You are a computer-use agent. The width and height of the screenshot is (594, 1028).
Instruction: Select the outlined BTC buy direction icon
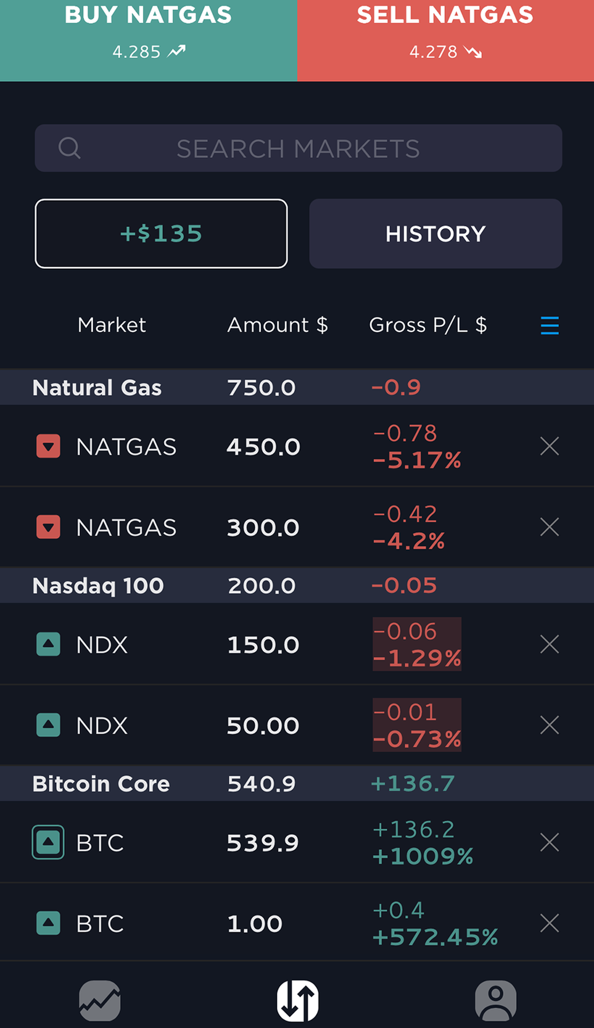point(48,842)
